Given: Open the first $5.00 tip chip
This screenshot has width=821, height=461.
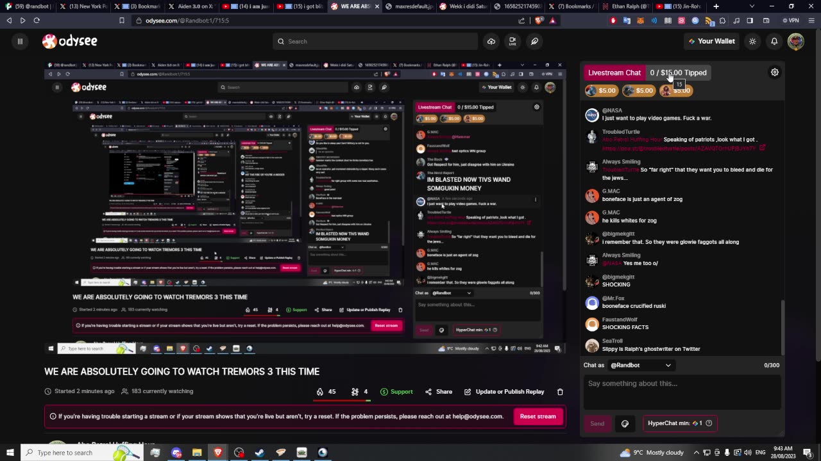Looking at the screenshot, I should 602,90.
